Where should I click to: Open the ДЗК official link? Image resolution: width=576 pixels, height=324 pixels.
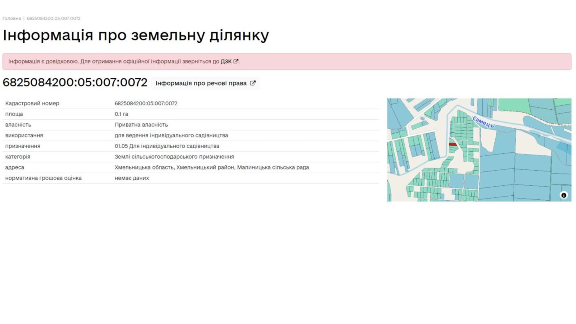226,61
